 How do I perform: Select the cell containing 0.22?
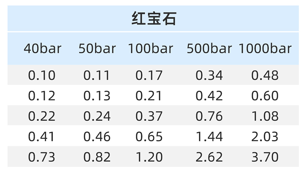(42, 116)
